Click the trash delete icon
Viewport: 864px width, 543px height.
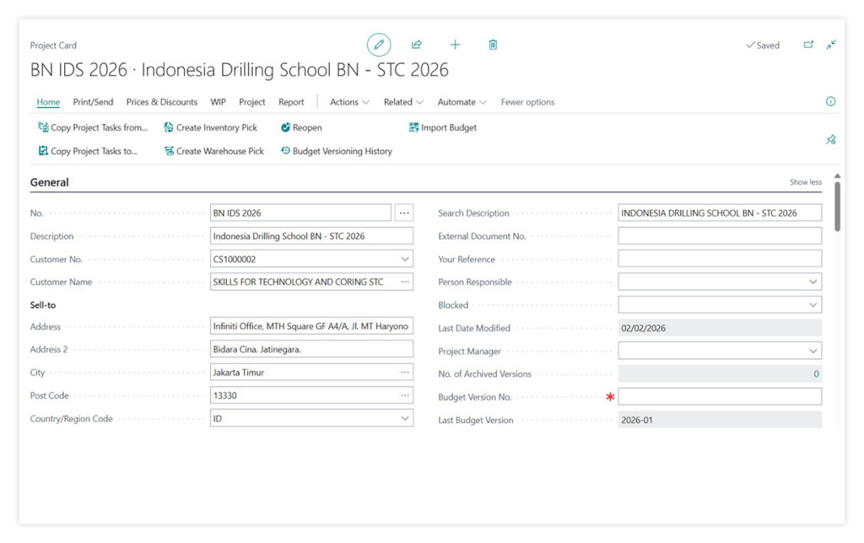coord(493,45)
